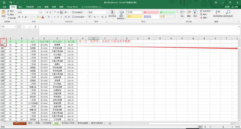Click the Undo arrow icon
This screenshot has height=129, width=241.
tap(11, 2)
